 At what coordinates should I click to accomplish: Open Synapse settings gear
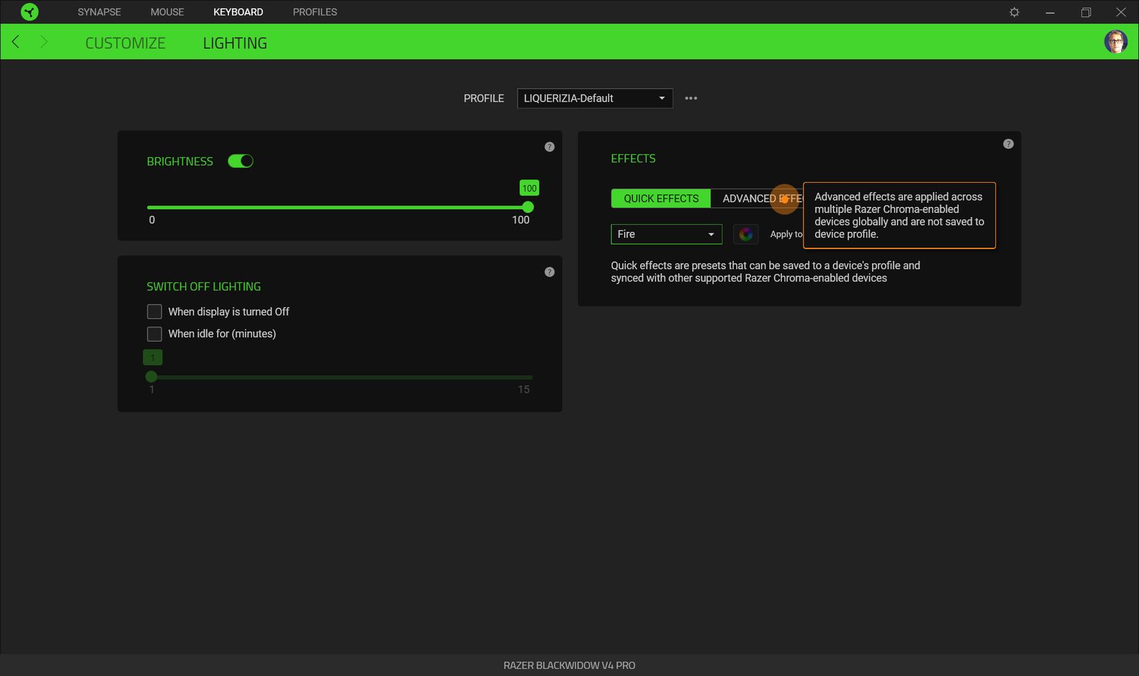pyautogui.click(x=1014, y=12)
